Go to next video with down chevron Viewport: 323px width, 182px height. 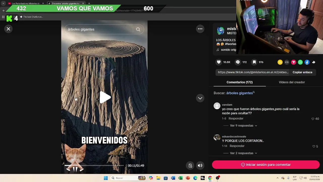pos(200,98)
